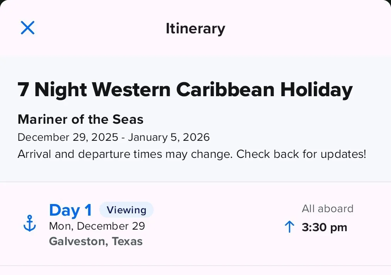391x275 pixels.
Task: Tap the Viewing badge
Action: 126,210
